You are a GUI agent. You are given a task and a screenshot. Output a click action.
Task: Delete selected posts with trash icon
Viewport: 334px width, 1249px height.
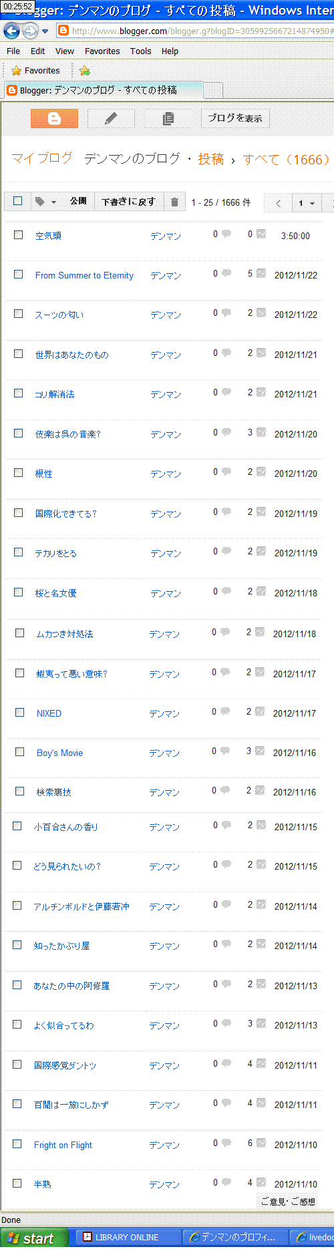point(174,202)
